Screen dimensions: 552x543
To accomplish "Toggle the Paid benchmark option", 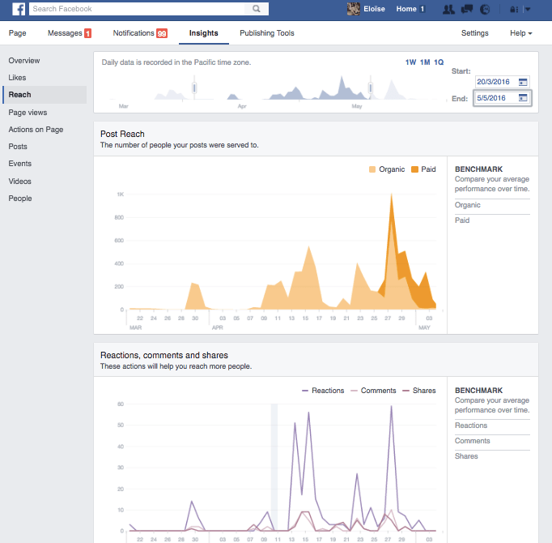I will (x=462, y=220).
